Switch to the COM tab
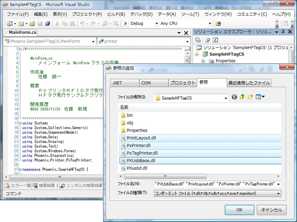297x222 pixels. click(154, 83)
